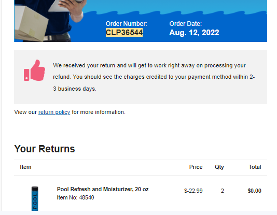Screen dimensions: 277x215
Task: Click the Order Date label
Action: tap(186, 24)
